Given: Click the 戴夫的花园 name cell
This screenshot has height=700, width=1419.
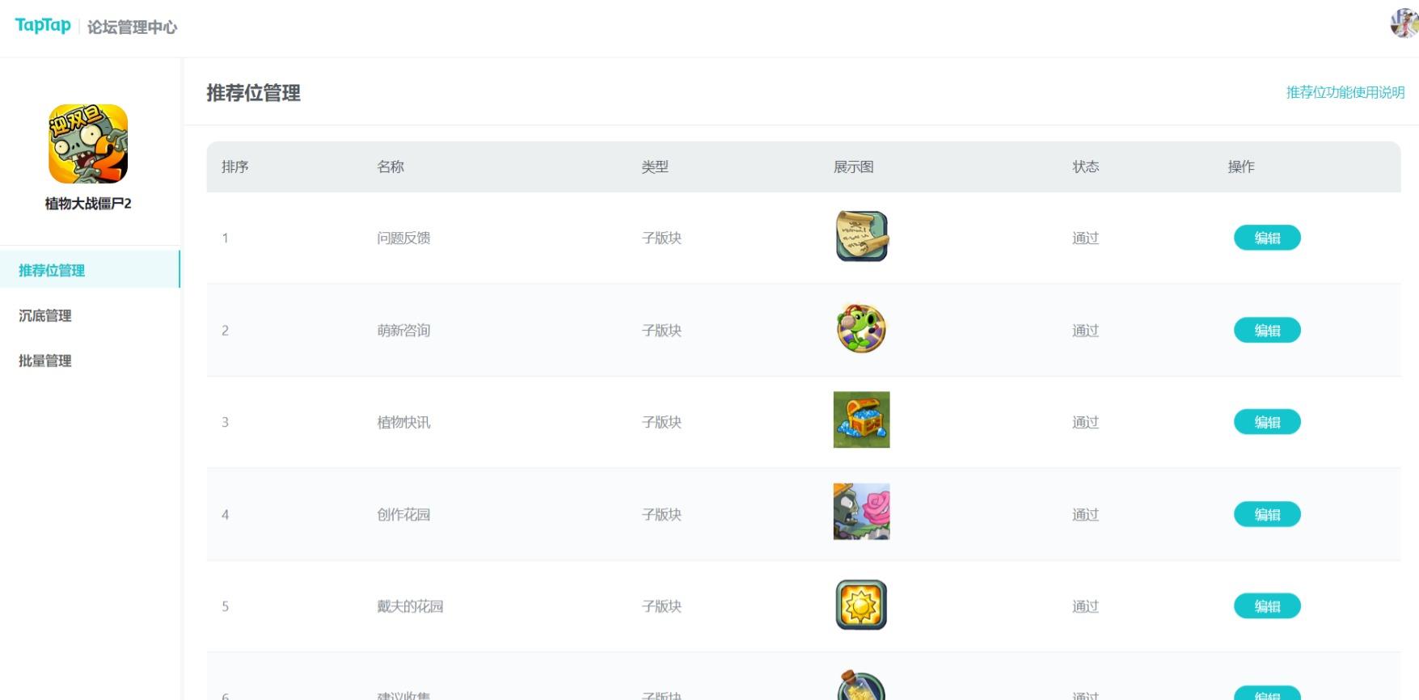Looking at the screenshot, I should pos(410,606).
